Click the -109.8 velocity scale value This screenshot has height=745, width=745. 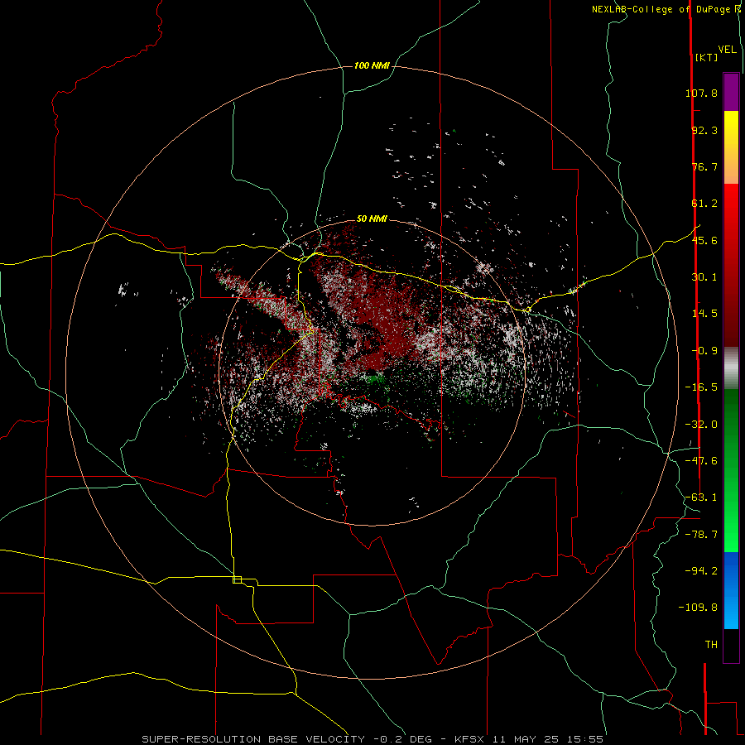pyautogui.click(x=699, y=608)
